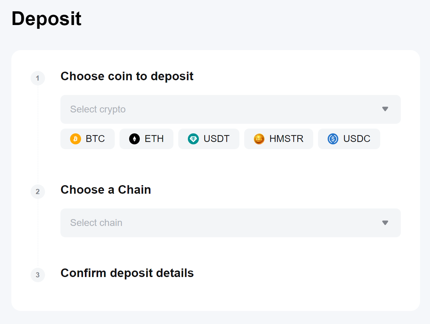Click the Choose coin to deposit heading
Viewport: 430px width, 324px height.
tap(127, 76)
